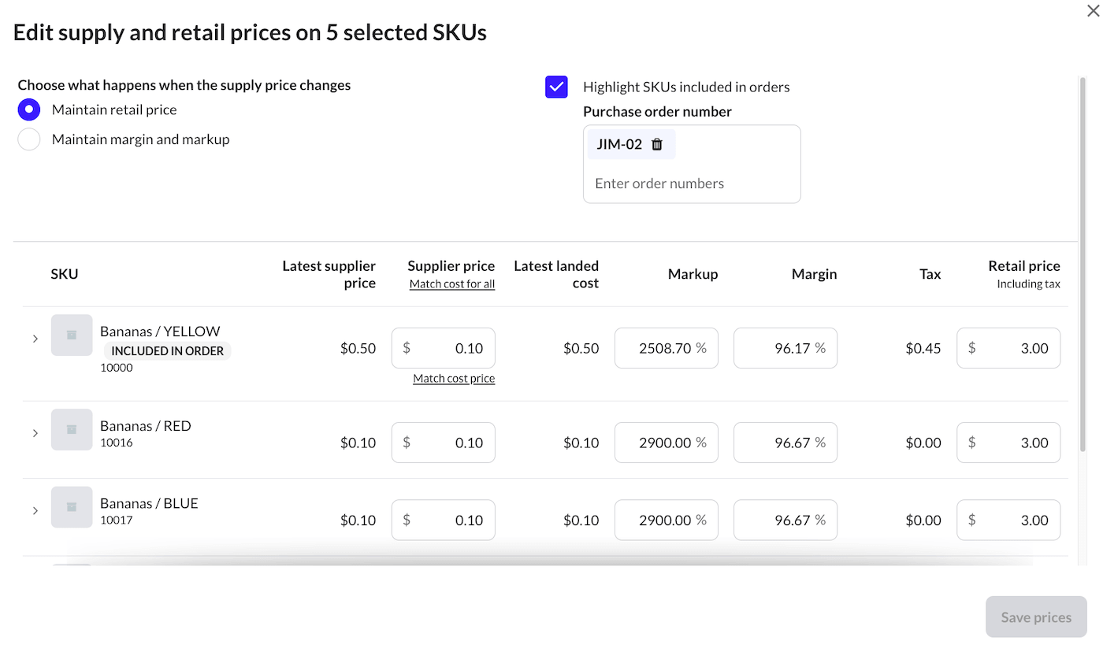
Task: Edit retail price for Bananas / BLUE
Action: (1008, 520)
